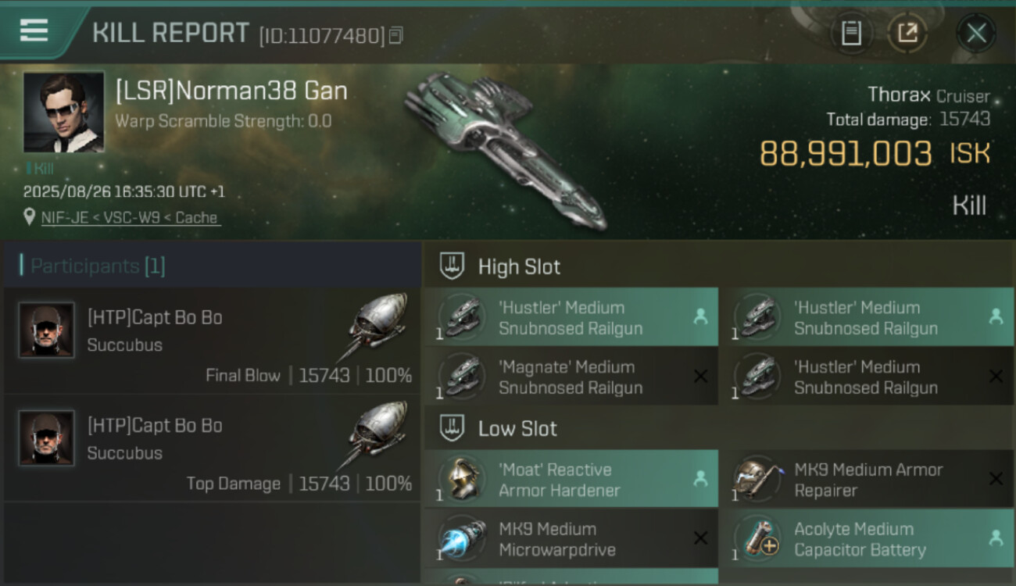Select the MK9 Medium Armor Repairer module

[867, 480]
